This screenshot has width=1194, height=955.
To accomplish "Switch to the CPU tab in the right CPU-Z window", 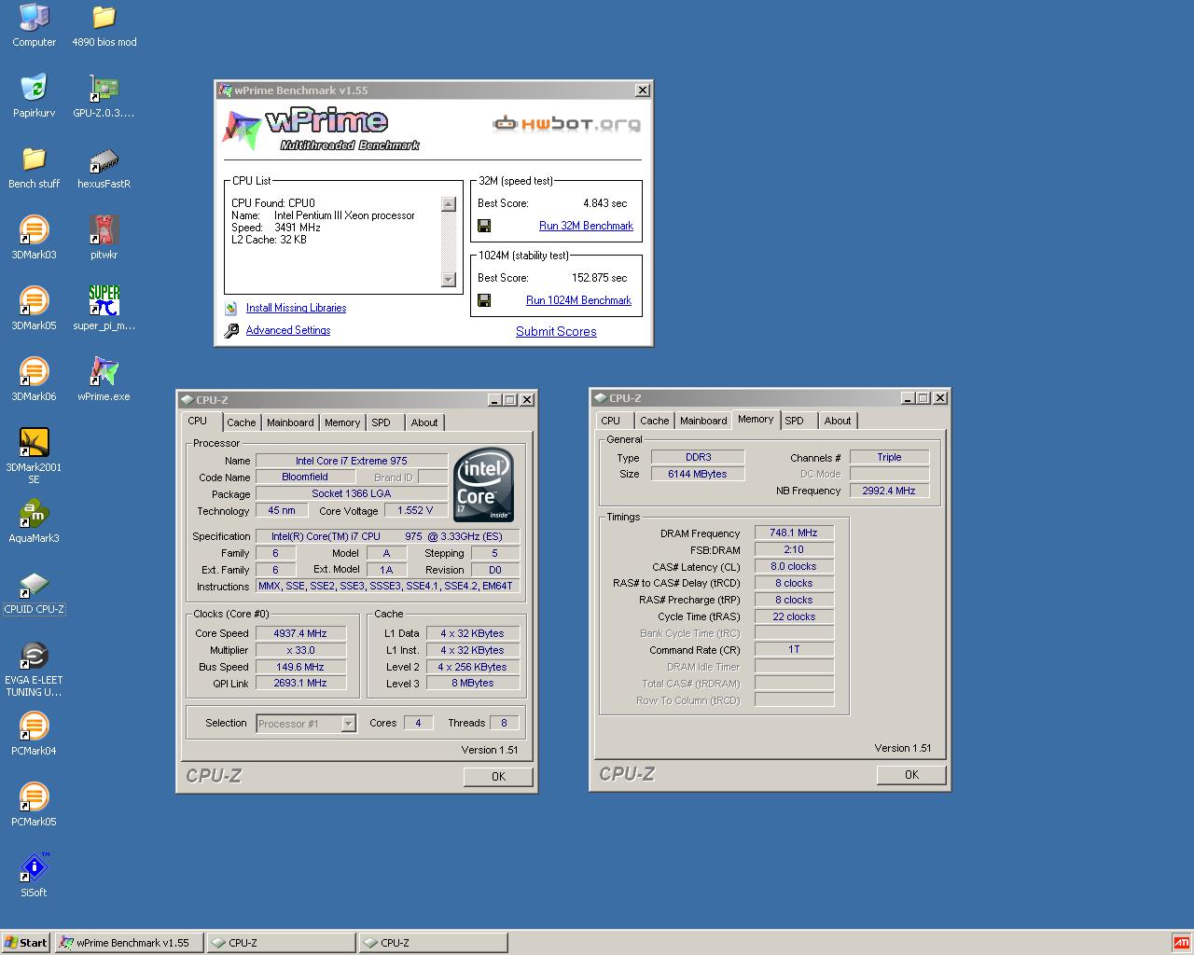I will (611, 421).
